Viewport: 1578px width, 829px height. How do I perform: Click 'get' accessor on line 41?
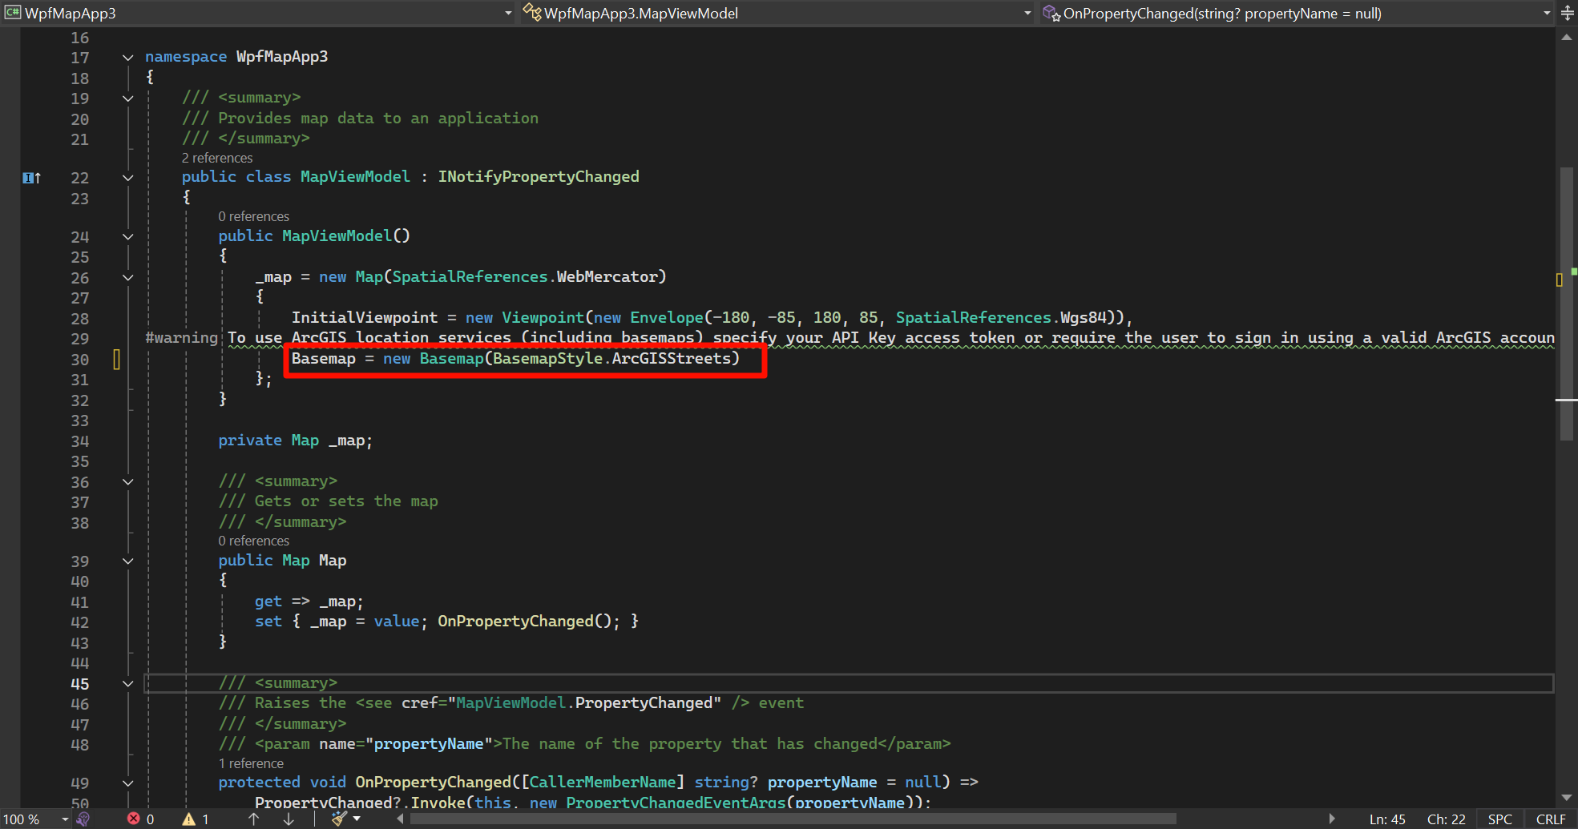[x=268, y=601]
